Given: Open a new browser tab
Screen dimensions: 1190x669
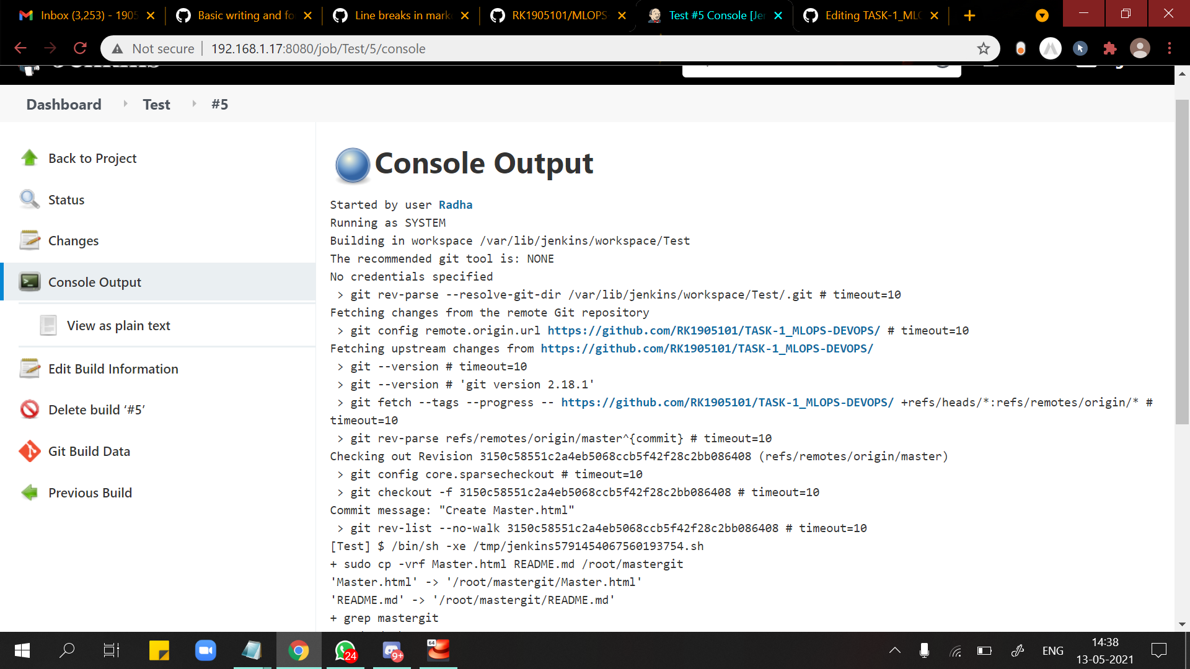Looking at the screenshot, I should click(x=970, y=15).
